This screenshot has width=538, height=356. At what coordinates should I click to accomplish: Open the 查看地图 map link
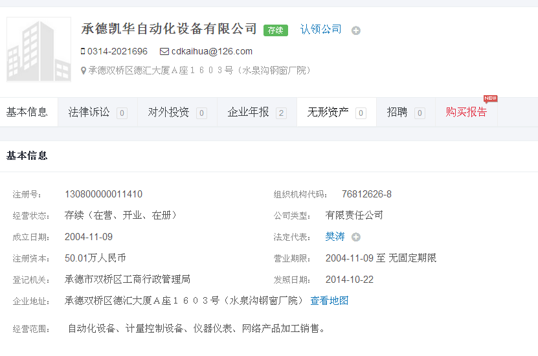click(x=330, y=300)
